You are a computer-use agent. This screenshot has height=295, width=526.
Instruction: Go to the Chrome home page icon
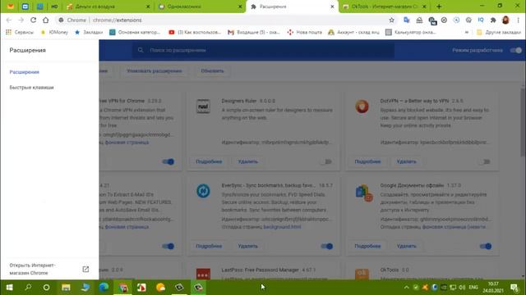click(x=46, y=20)
